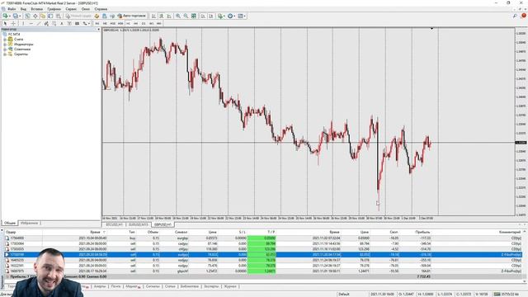528x297 pixels.
Task: Switch timeframe to MN
Action: [x=159, y=24]
